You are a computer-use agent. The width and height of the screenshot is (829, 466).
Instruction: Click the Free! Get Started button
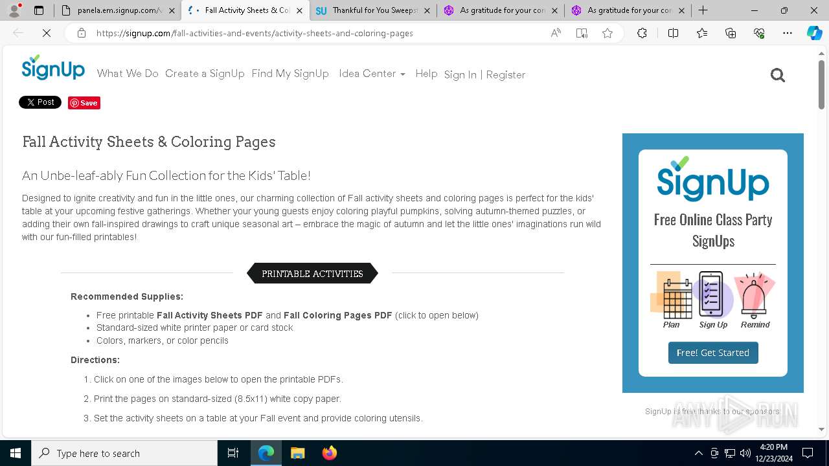click(713, 353)
